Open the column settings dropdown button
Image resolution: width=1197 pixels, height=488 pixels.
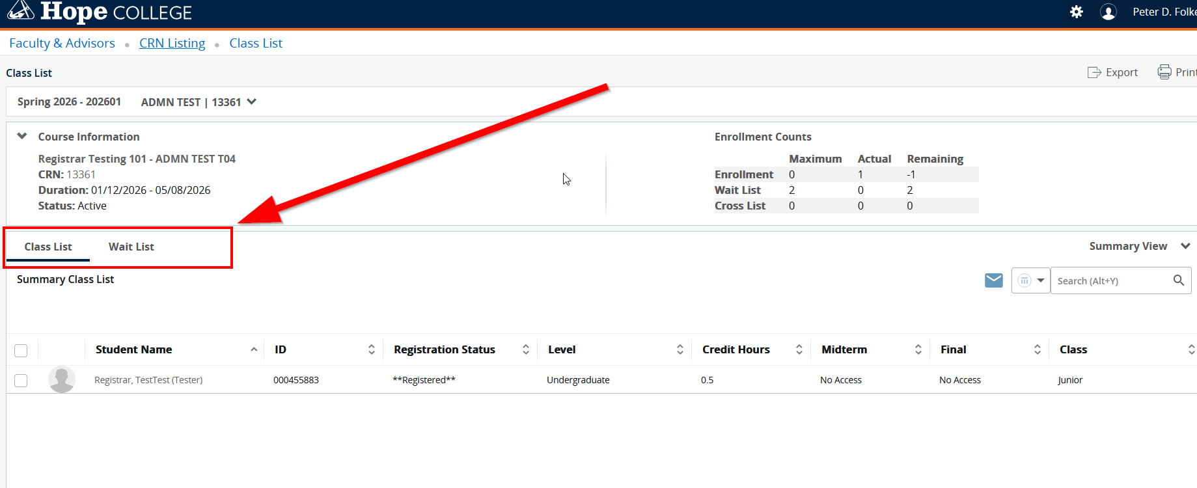(1030, 280)
